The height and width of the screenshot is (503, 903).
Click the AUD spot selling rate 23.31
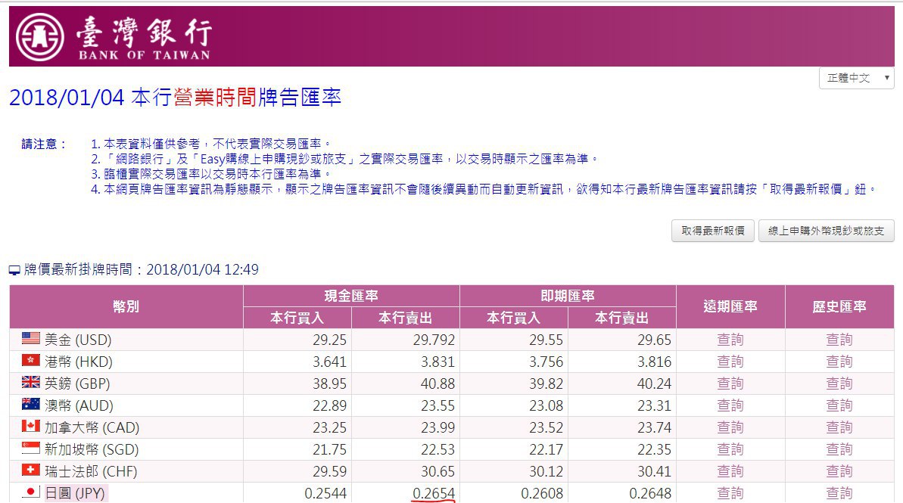tap(654, 405)
